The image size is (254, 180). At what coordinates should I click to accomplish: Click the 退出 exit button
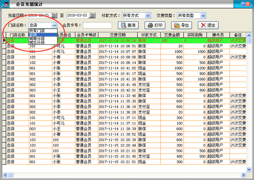click(x=208, y=25)
